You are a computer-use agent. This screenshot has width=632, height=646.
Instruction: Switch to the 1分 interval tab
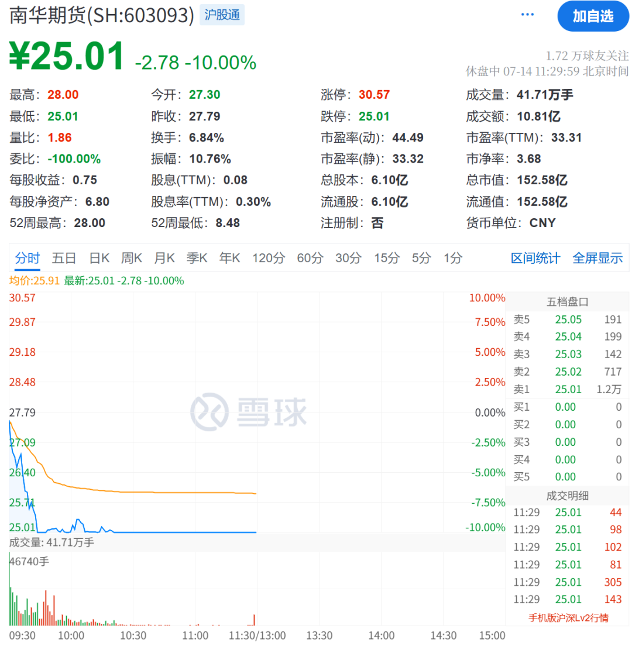click(453, 258)
